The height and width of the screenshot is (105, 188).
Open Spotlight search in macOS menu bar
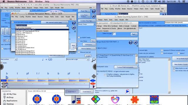(x=179, y=1)
